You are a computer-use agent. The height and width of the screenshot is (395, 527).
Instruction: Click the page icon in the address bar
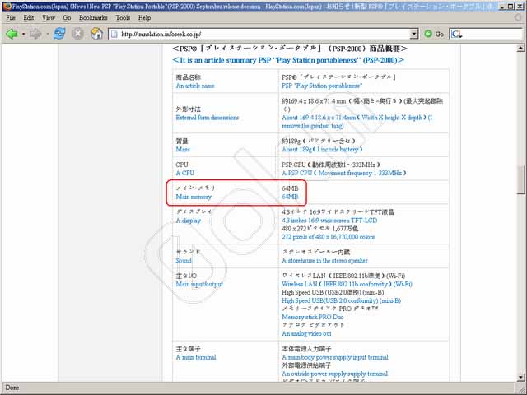pos(114,34)
